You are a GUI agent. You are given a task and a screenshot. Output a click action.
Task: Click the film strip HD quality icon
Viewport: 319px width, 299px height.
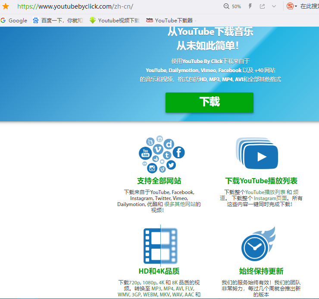click(160, 246)
